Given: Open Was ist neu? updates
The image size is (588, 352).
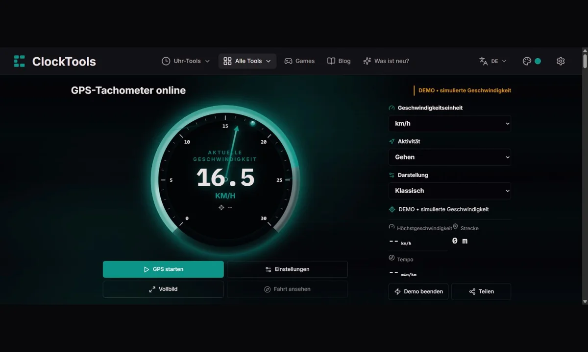Looking at the screenshot, I should click(386, 61).
